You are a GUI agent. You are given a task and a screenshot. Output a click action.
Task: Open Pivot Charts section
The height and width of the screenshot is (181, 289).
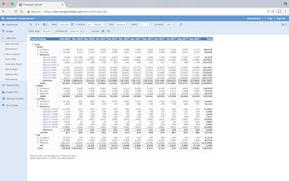(12, 106)
